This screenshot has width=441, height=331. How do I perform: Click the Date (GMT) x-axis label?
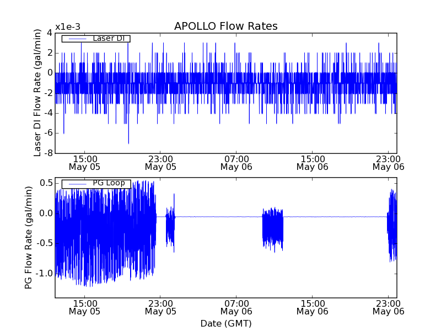(225, 323)
